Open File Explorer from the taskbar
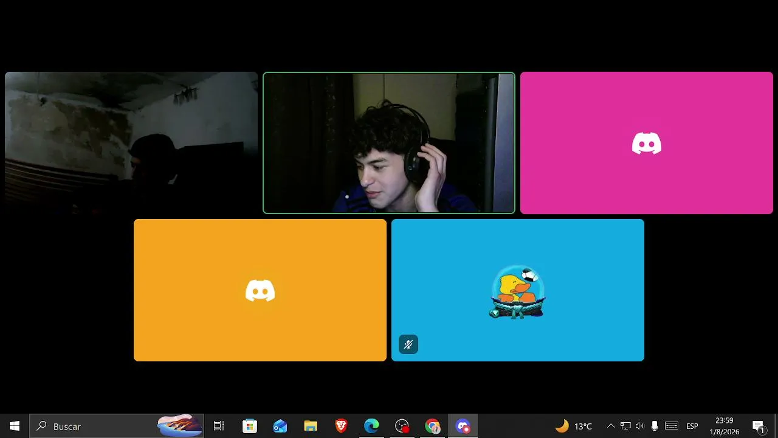The image size is (778, 438). coord(311,426)
